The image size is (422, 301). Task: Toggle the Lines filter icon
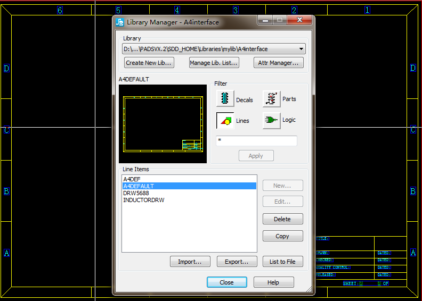(225, 121)
